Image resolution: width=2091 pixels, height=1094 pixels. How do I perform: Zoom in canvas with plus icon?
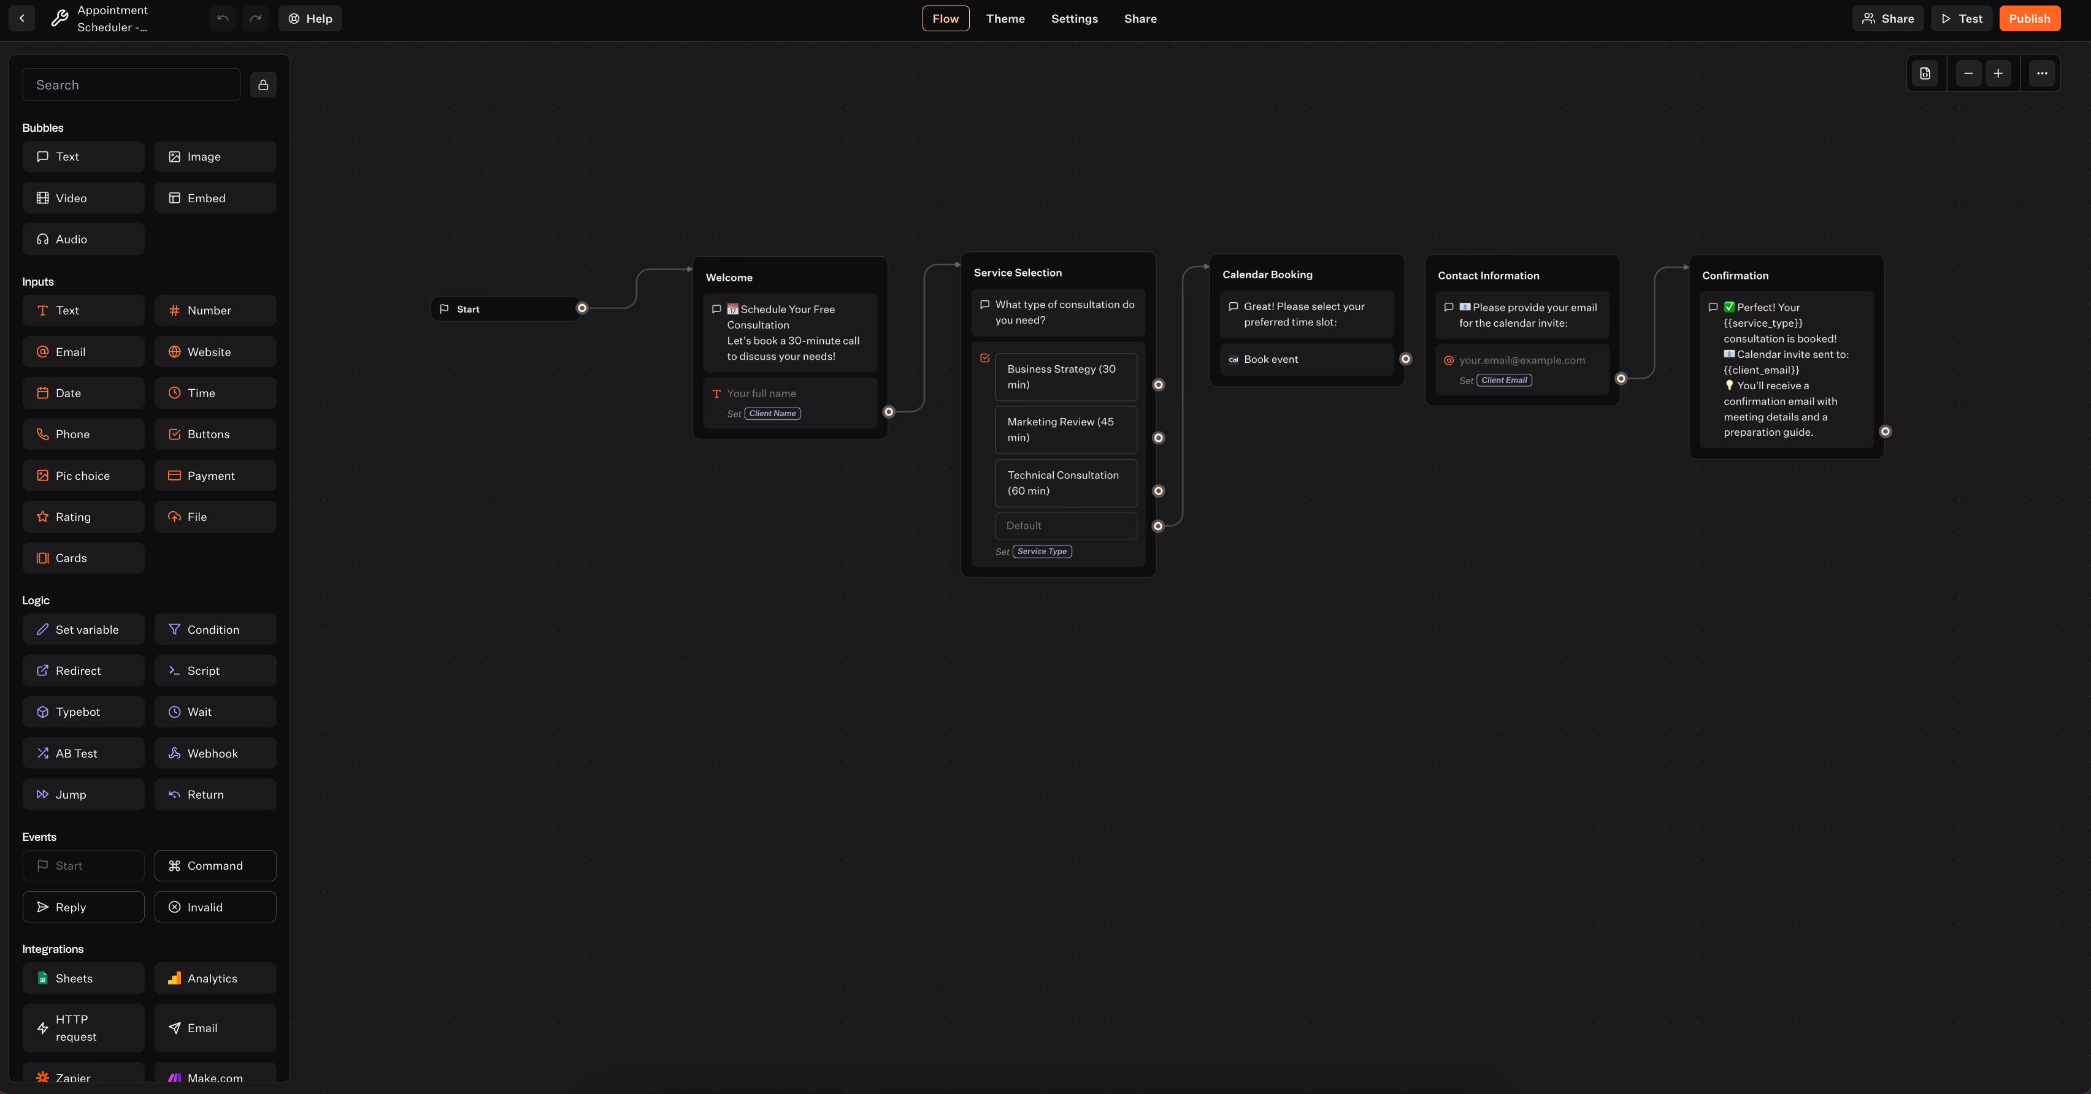pyautogui.click(x=1998, y=74)
